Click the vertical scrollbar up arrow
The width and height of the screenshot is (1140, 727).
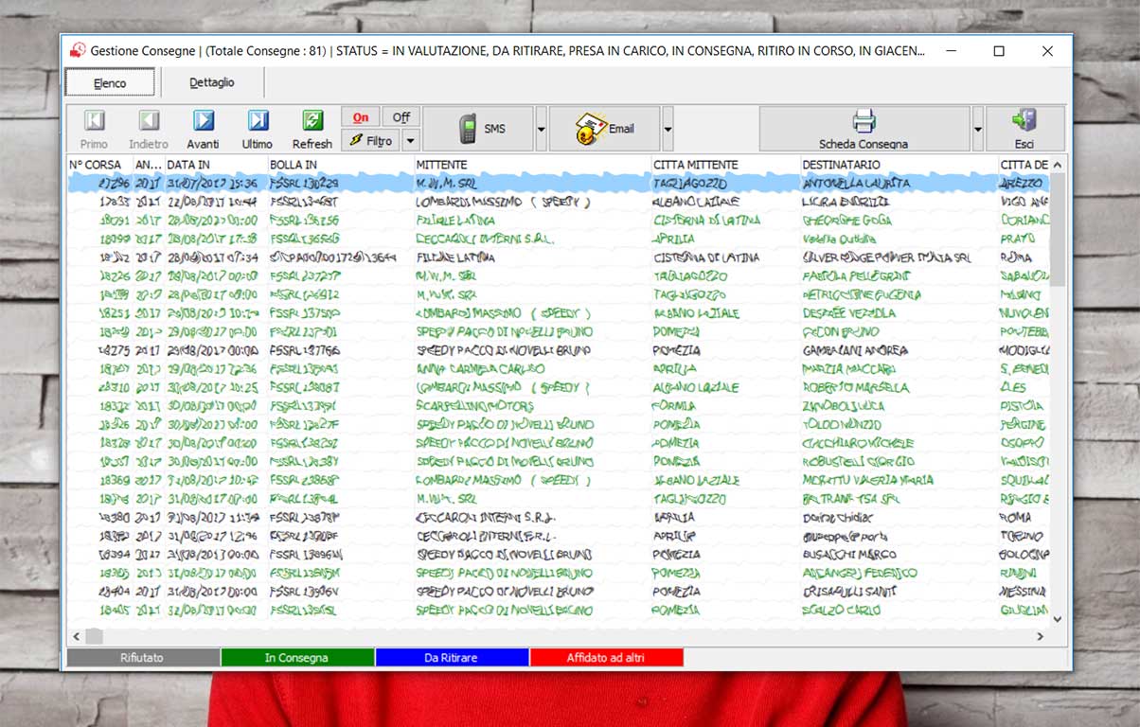point(1058,165)
